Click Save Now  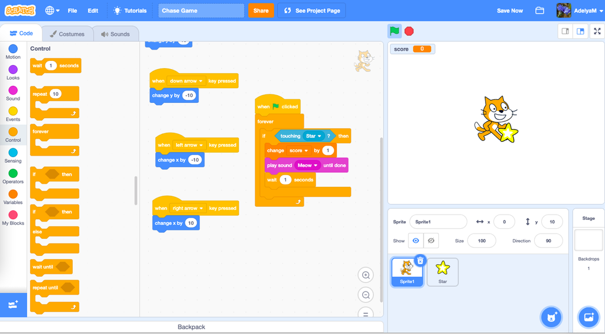[x=510, y=11]
